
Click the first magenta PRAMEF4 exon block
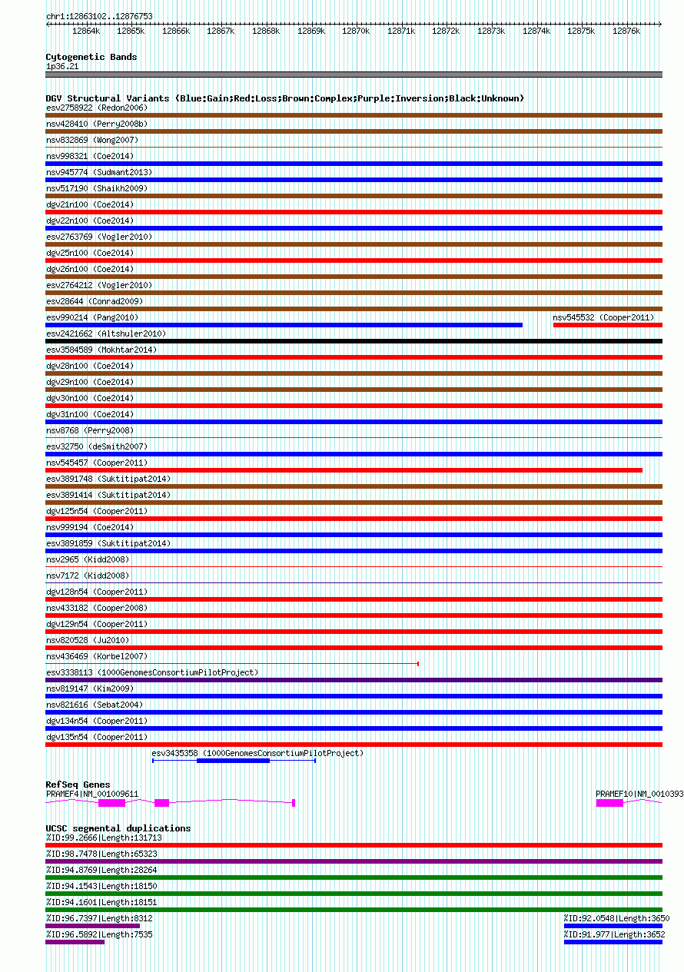click(111, 802)
